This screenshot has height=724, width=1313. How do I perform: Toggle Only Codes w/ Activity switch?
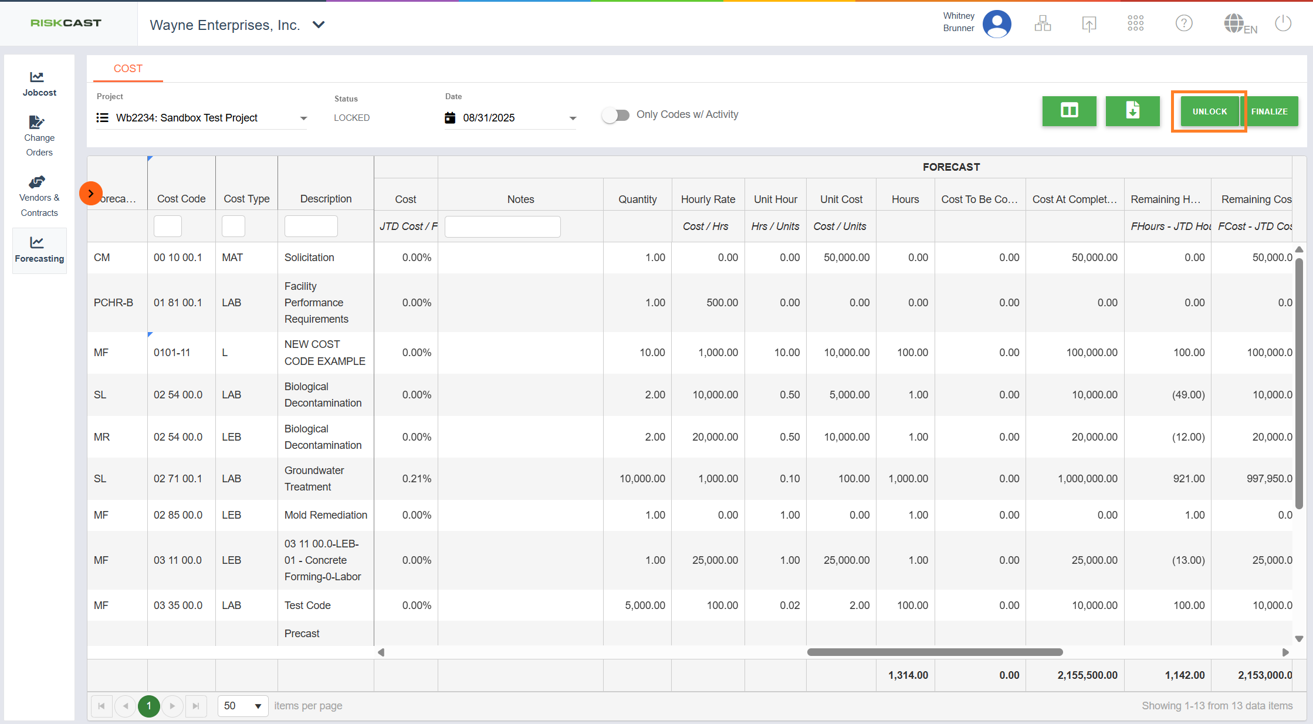point(615,115)
